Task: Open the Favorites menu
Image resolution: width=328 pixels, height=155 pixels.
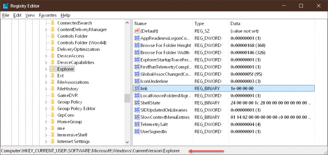Action: coord(48,15)
